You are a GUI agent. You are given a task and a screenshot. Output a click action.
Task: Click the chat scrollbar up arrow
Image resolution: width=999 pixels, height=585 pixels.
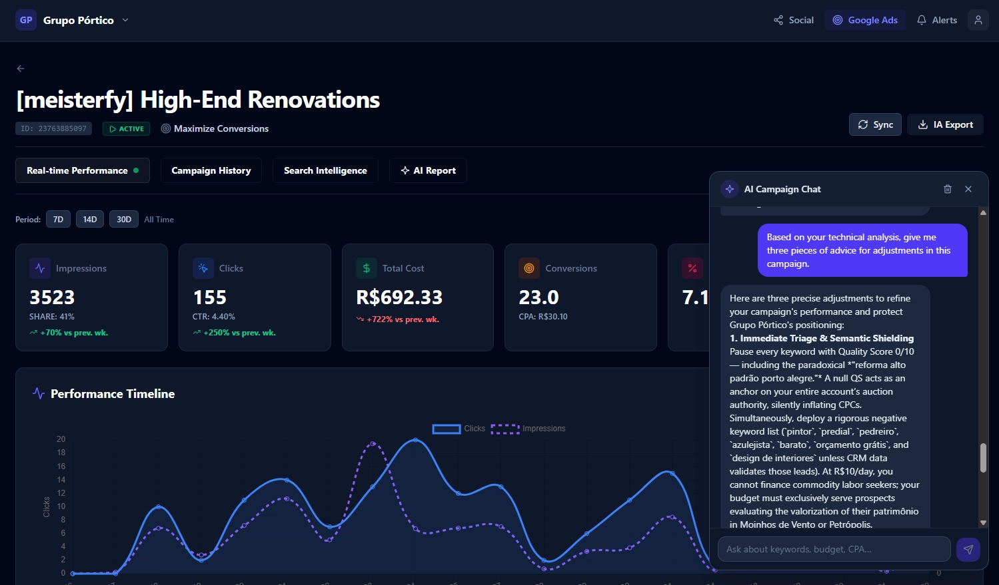point(983,213)
